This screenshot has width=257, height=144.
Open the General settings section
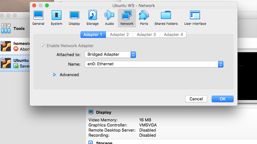38,18
